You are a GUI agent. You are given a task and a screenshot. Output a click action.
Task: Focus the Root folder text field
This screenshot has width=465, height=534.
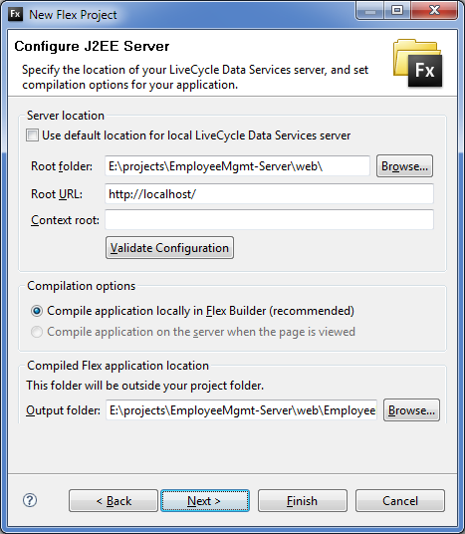[x=237, y=166]
